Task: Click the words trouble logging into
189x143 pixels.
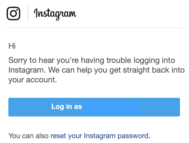Action: tap(143, 60)
